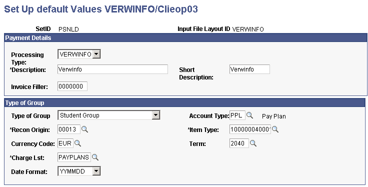Click the Term input field
368x187 pixels.
point(239,143)
